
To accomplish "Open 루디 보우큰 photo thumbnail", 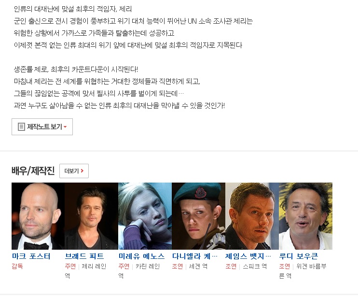I will 305,216.
